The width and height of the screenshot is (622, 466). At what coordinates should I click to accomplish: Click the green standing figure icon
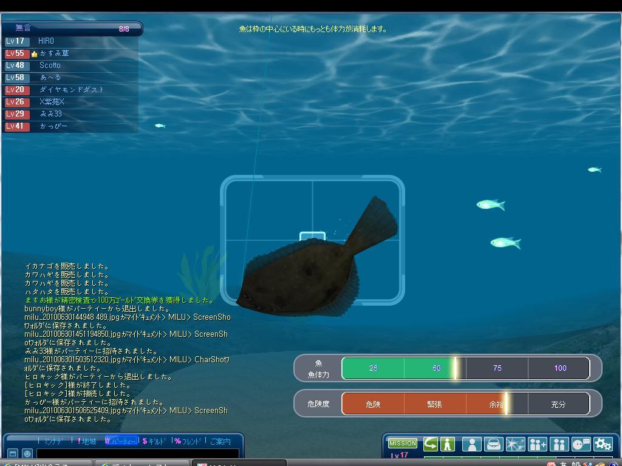tap(448, 444)
